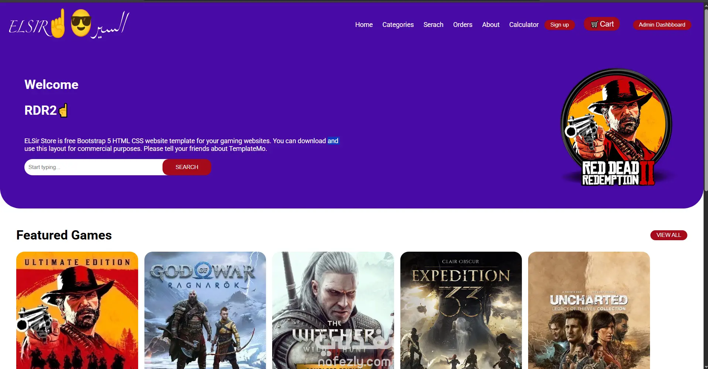Open the Red Dead Redemption Ultimate Edition card
This screenshot has height=369, width=708.
(x=77, y=310)
